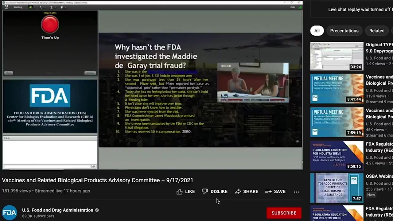Image resolution: width=393 pixels, height=221 pixels.
Task: Click the thumbs-up Like icon
Action: pos(180,192)
